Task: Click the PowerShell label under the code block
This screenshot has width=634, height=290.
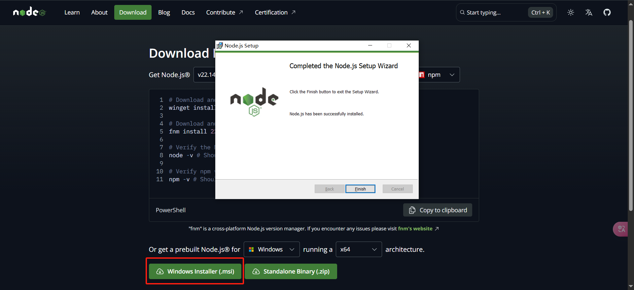Action: pos(171,210)
